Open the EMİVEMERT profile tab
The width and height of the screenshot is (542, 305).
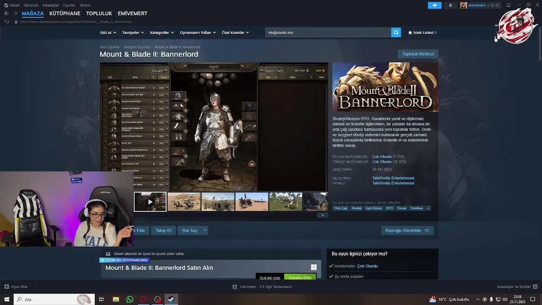pos(133,14)
